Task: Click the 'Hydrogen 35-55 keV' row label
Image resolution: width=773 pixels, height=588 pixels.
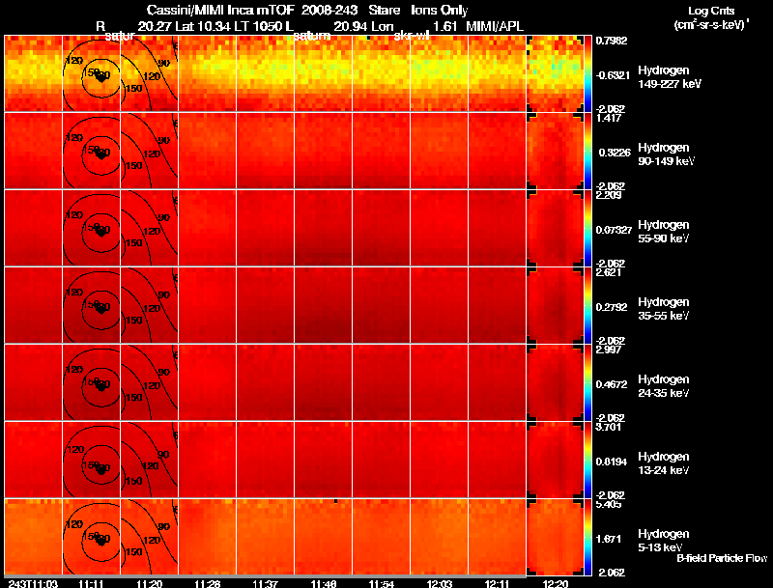Action: (664, 309)
